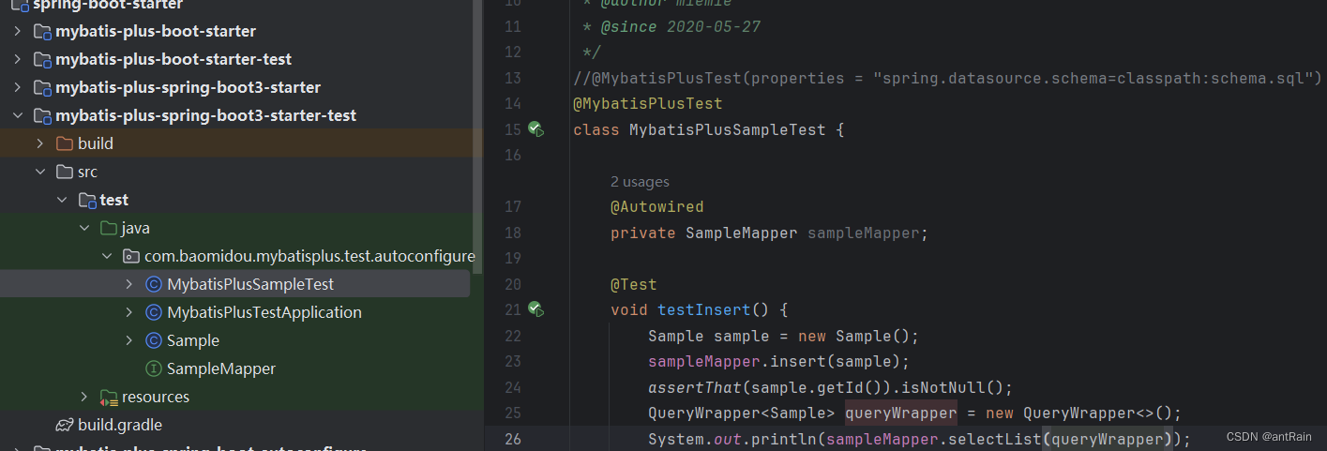The image size is (1327, 451).
Task: Click the MybatisPlusTestApplication class icon
Action: pos(154,312)
